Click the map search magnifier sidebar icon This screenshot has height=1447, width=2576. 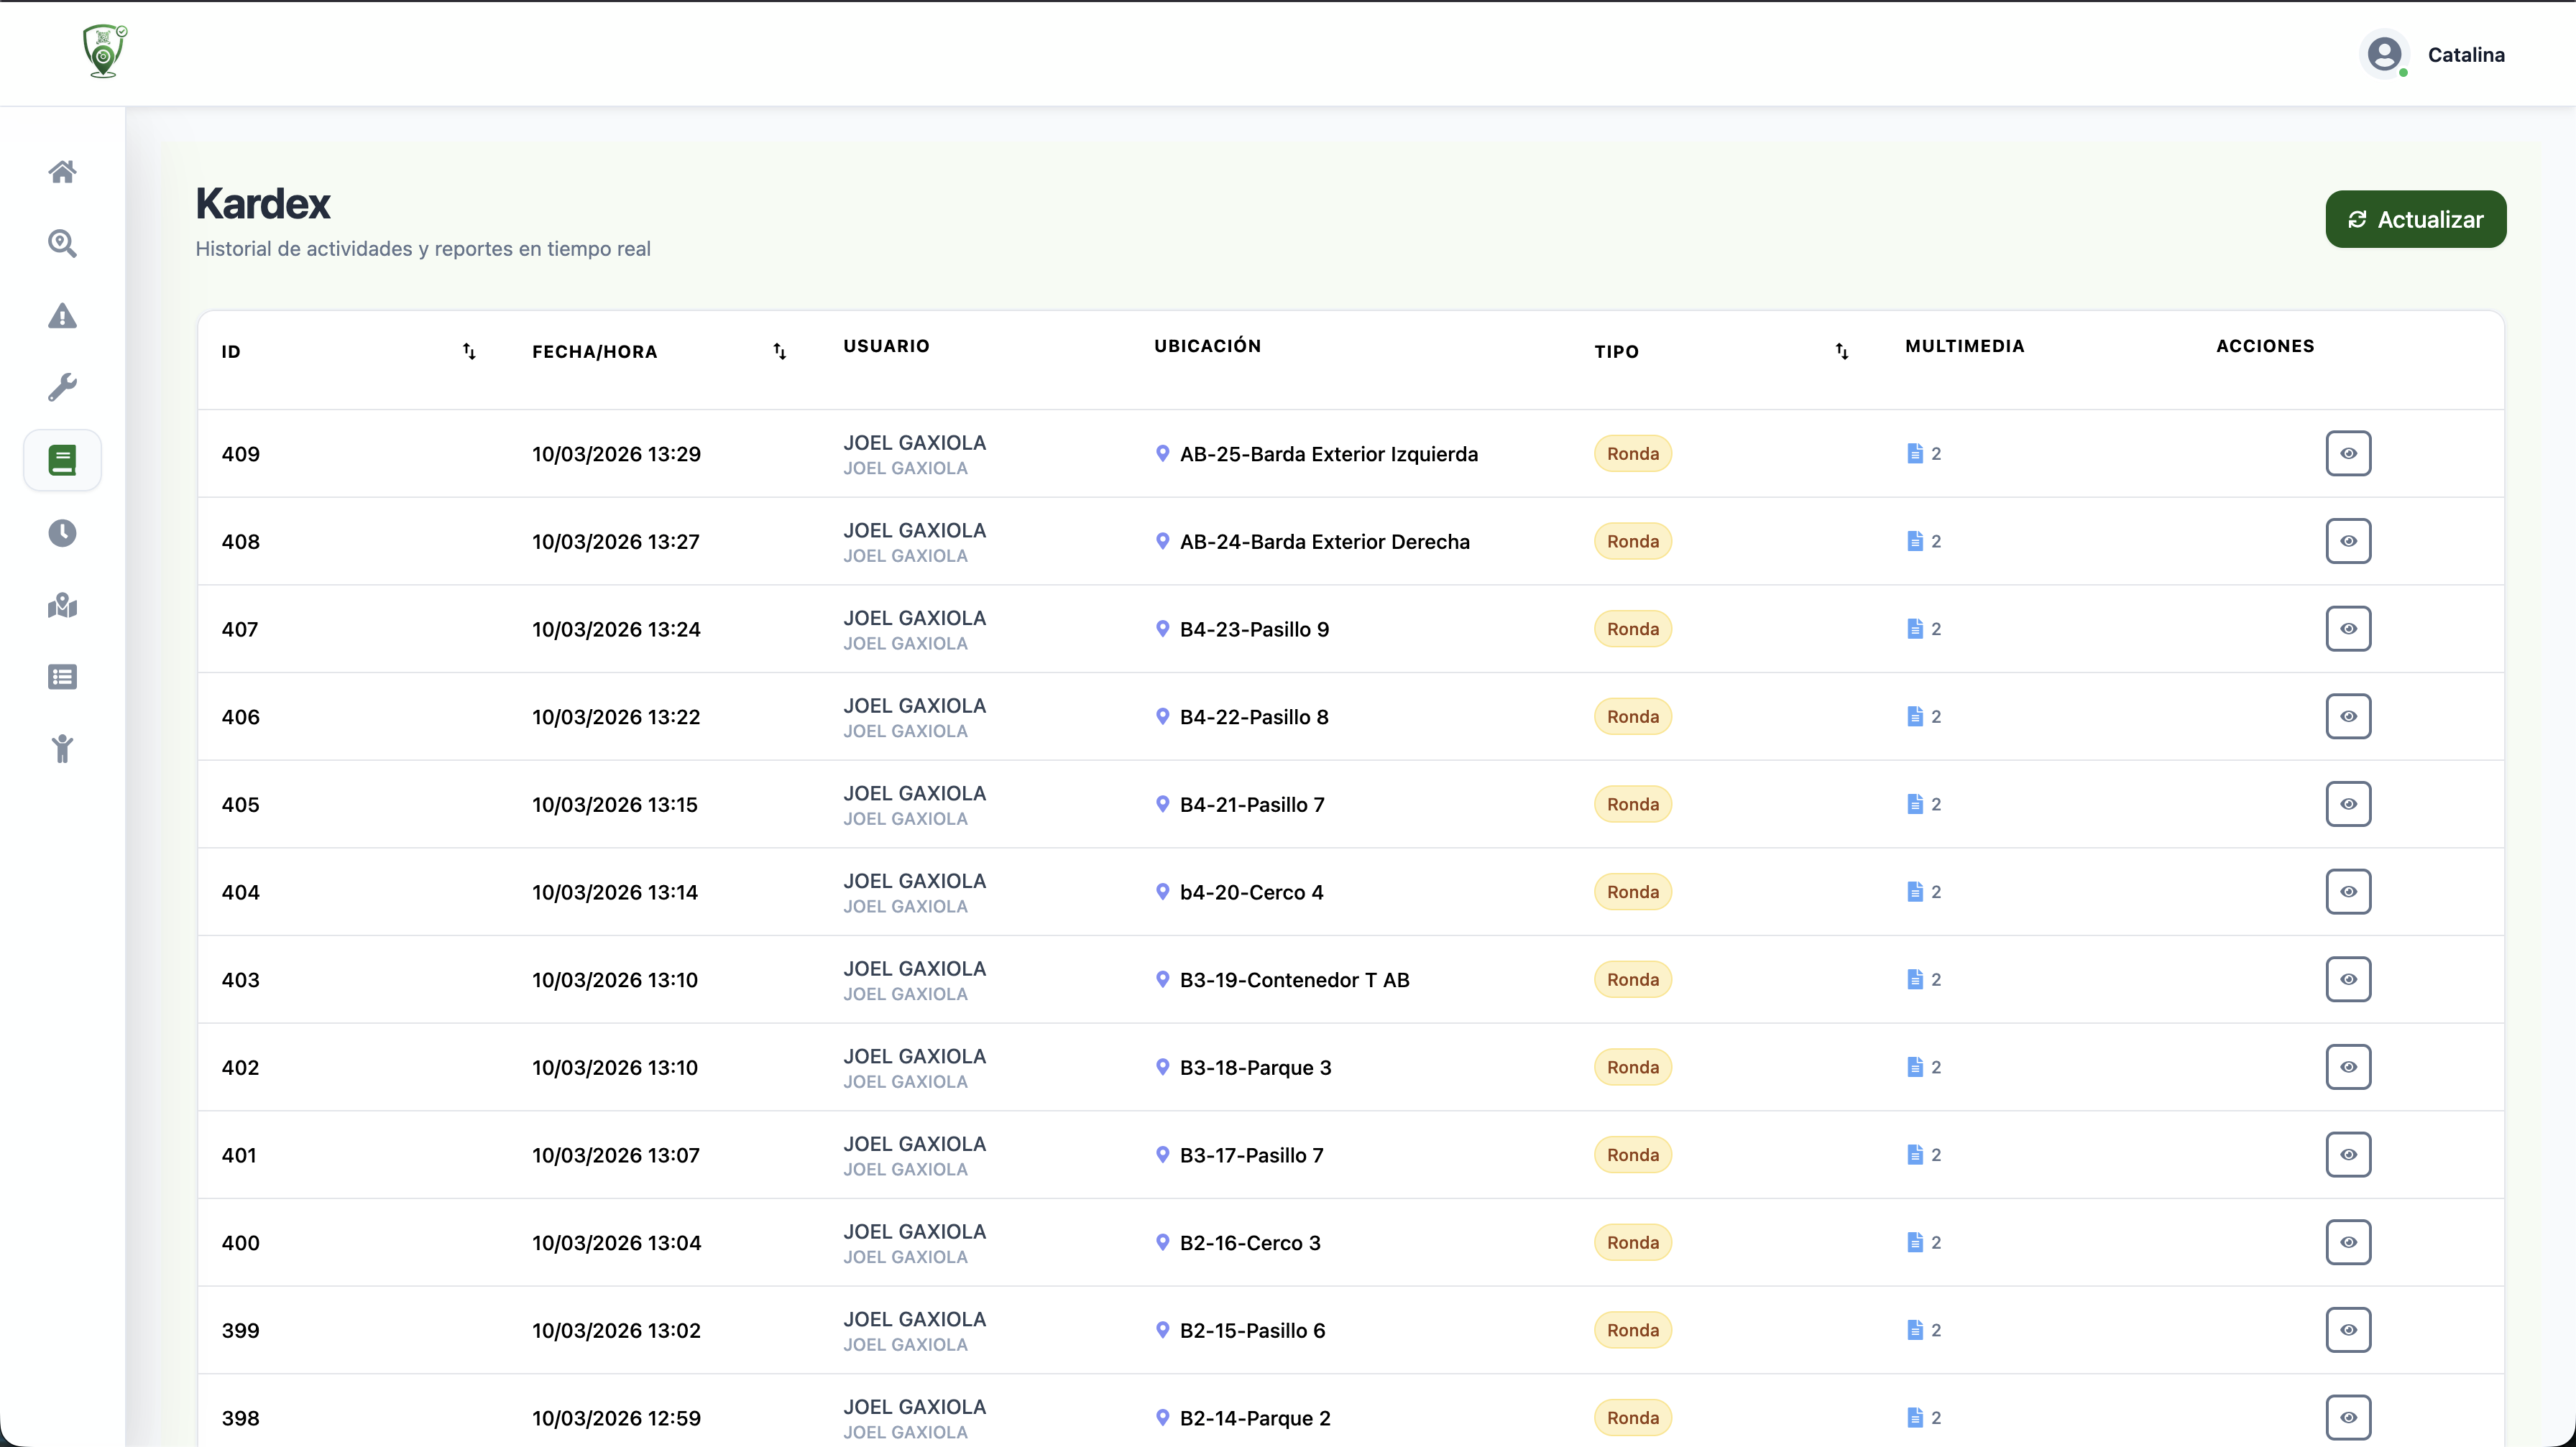tap(62, 244)
